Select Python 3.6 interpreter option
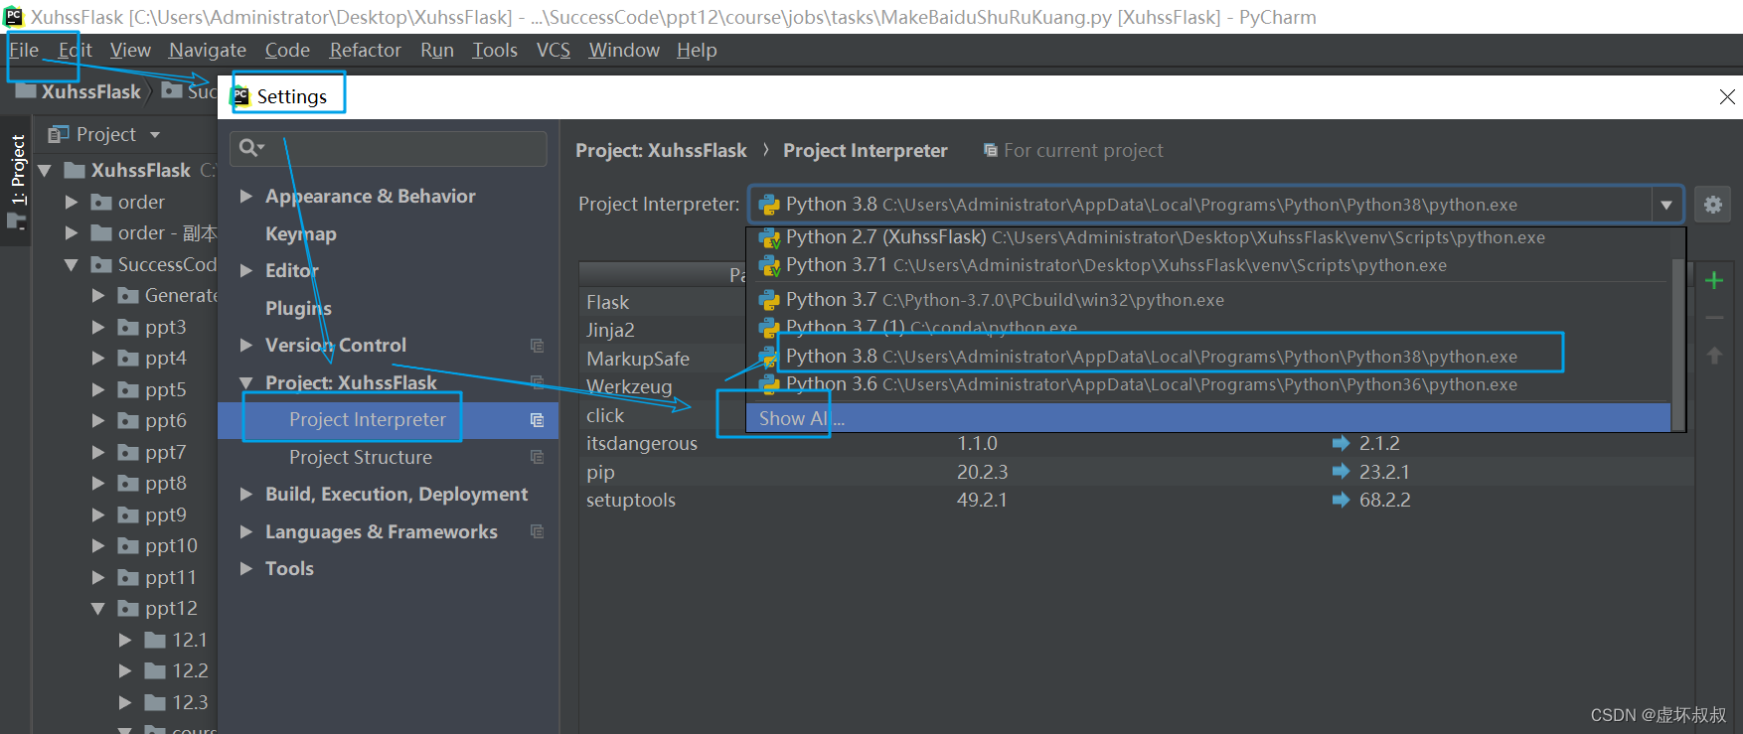This screenshot has height=734, width=1743. tap(1208, 384)
